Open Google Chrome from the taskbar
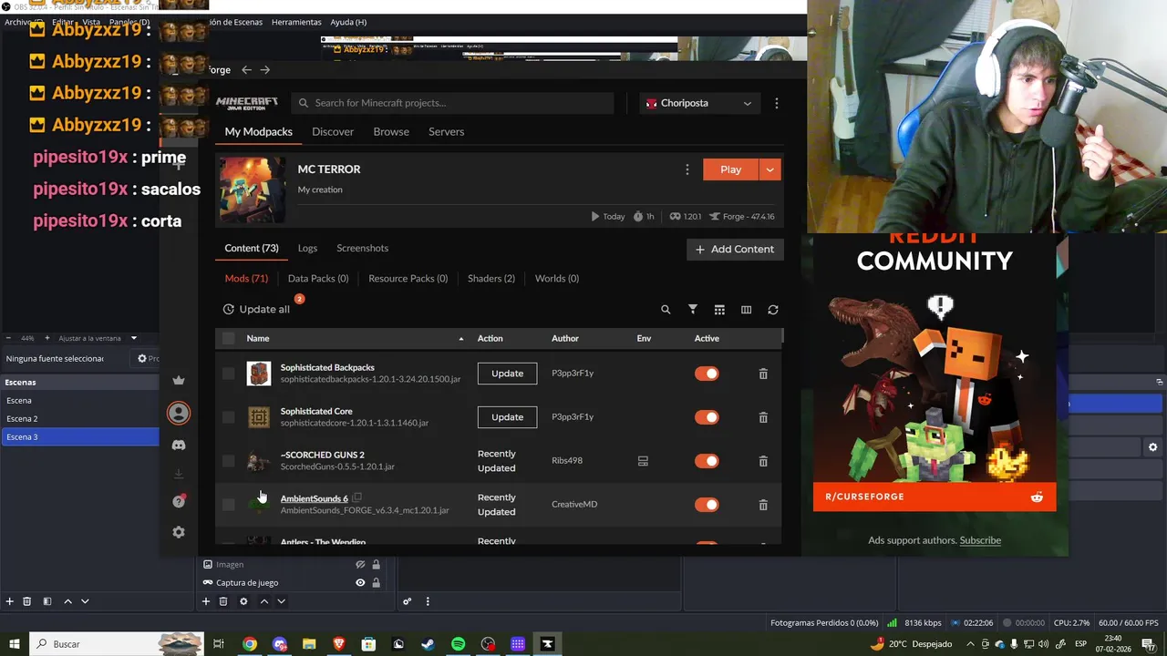This screenshot has width=1167, height=656. 249,644
